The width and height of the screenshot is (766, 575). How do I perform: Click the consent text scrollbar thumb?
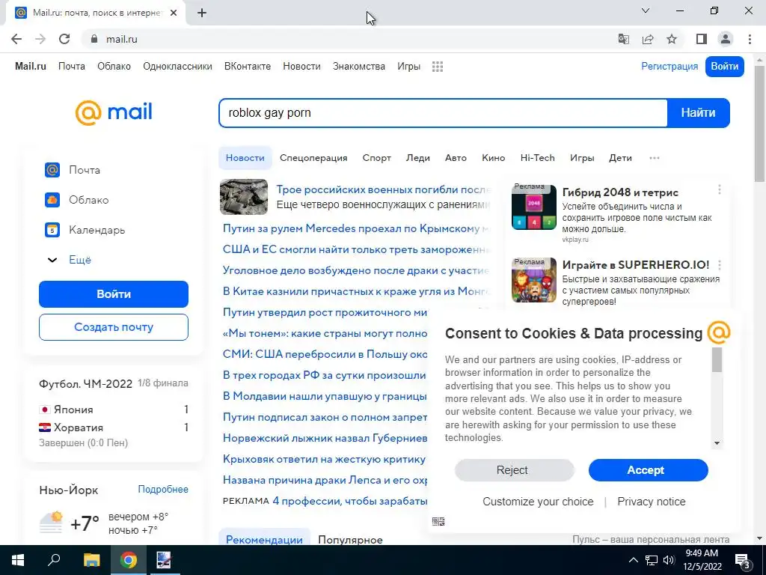(x=717, y=360)
